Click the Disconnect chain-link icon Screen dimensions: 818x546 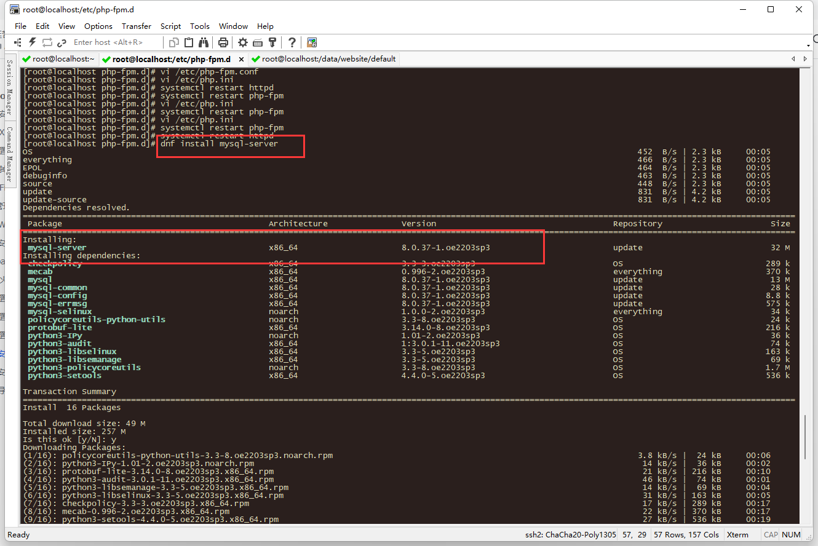[62, 42]
